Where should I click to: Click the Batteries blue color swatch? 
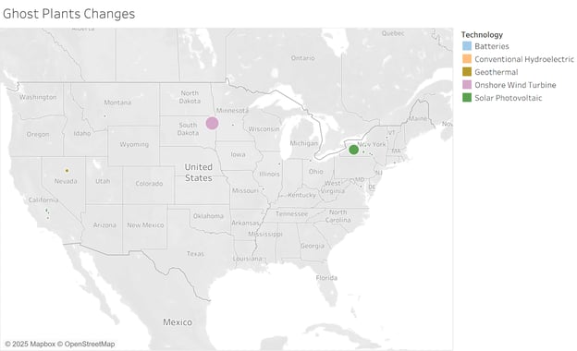point(467,46)
